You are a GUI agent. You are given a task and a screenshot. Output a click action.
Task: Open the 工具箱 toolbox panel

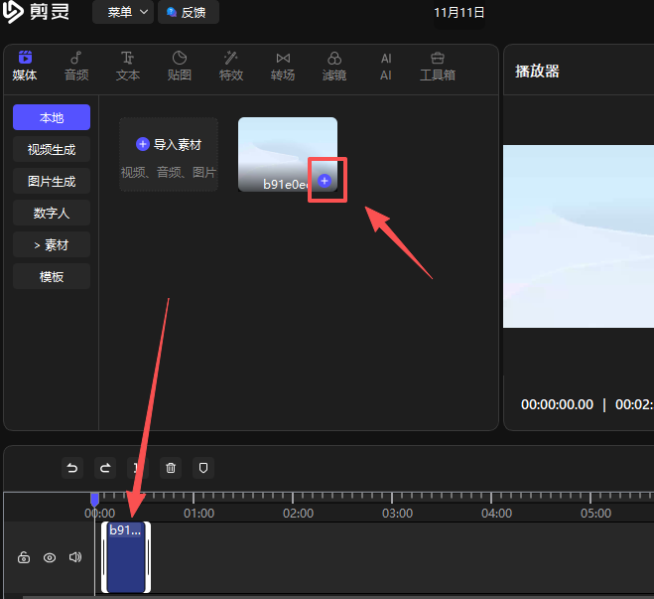point(438,67)
